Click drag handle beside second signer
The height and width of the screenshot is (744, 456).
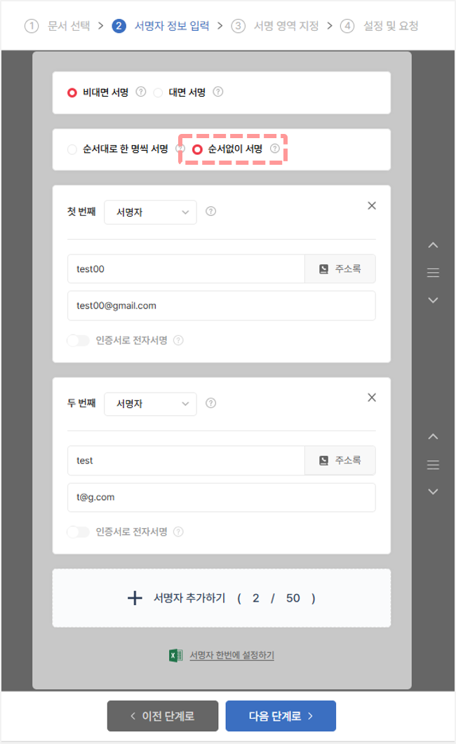point(433,464)
